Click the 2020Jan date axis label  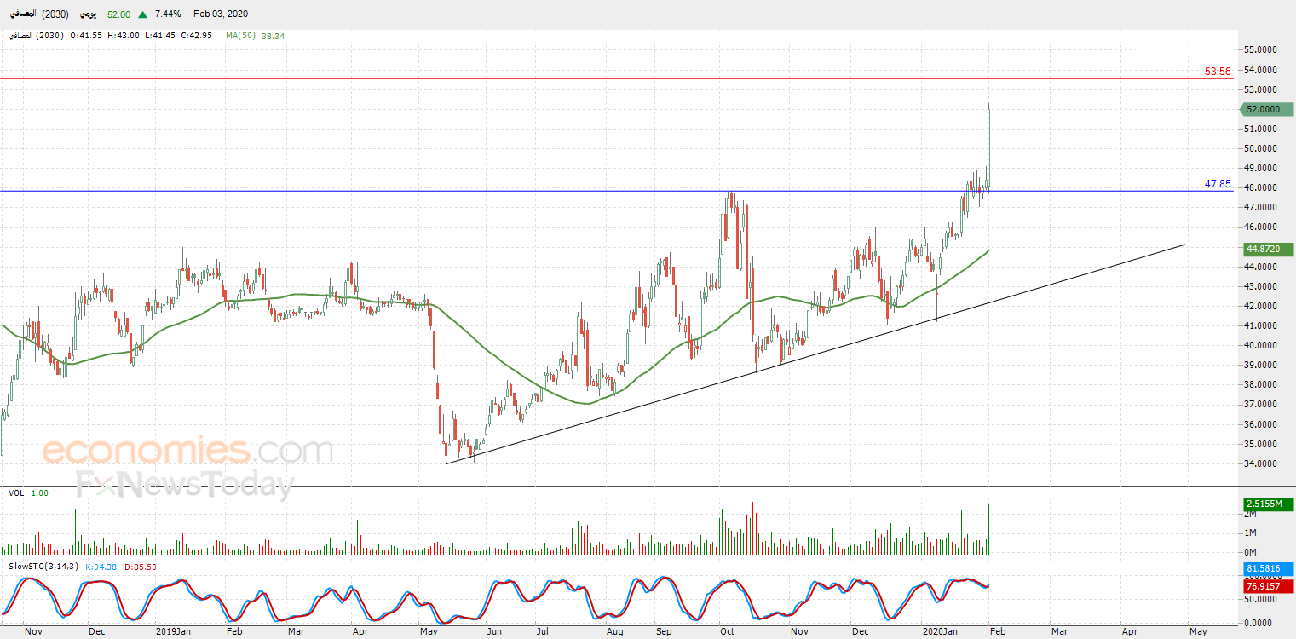click(942, 632)
